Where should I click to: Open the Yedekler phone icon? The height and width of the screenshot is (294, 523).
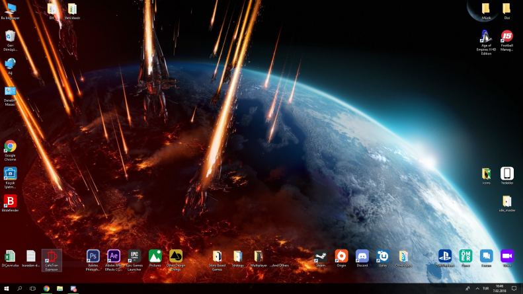507,176
